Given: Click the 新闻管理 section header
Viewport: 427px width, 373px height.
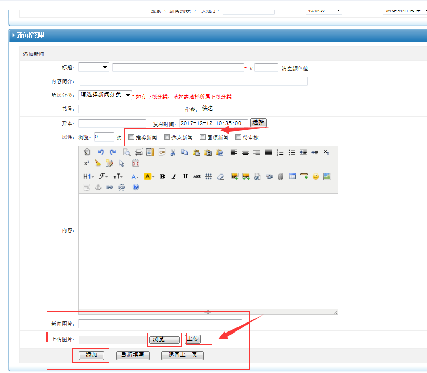Looking at the screenshot, I should (30, 35).
